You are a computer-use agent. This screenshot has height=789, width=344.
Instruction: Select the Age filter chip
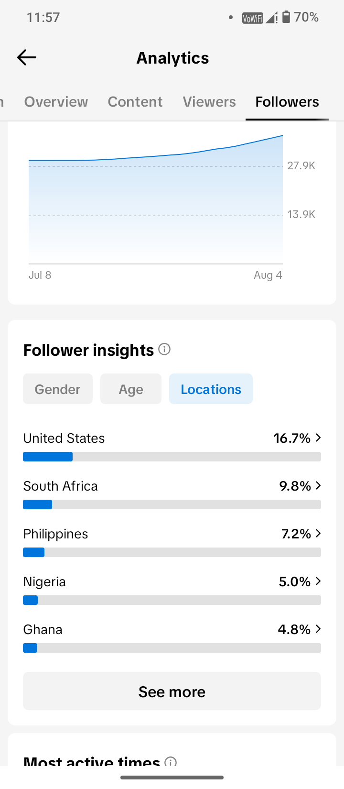click(131, 389)
